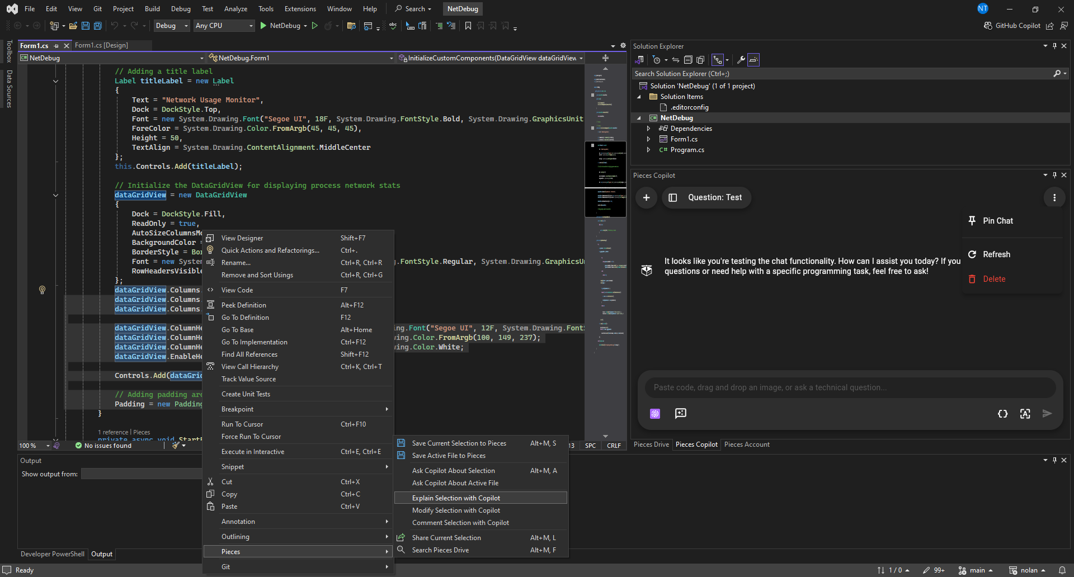This screenshot has height=577, width=1074.
Task: Open the Developer PowerShell tab
Action: (53, 554)
